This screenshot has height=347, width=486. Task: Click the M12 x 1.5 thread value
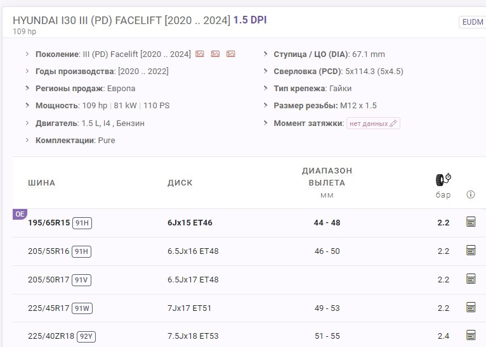tap(358, 106)
